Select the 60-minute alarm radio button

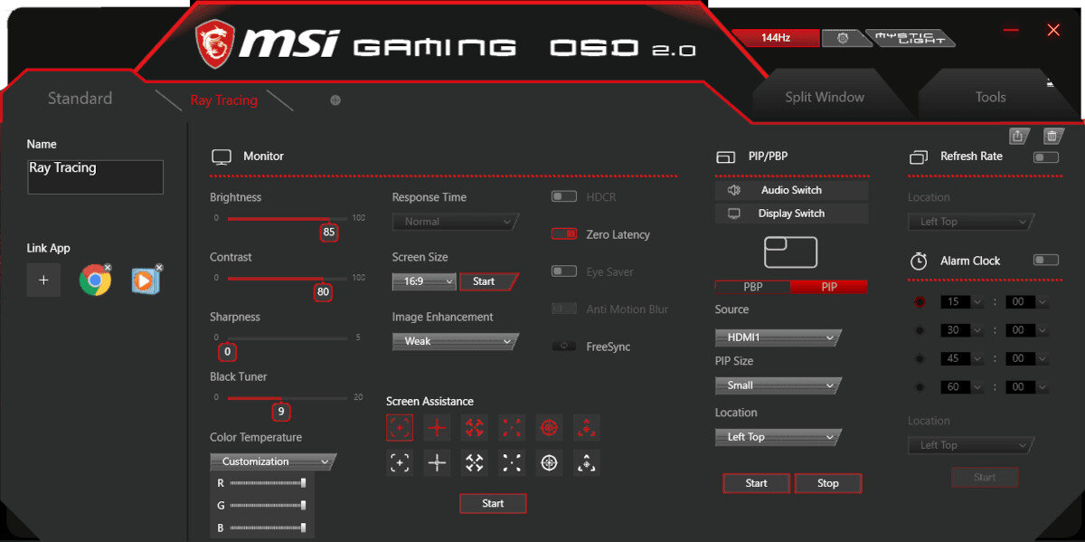point(920,386)
